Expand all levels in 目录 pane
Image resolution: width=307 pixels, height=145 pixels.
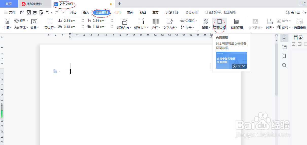coord(294,44)
